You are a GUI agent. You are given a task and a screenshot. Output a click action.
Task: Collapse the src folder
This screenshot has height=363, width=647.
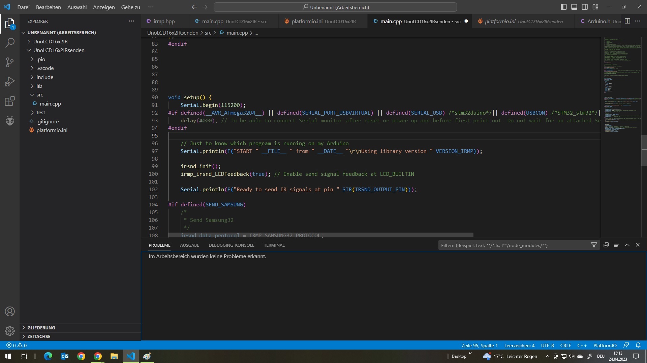tap(40, 95)
